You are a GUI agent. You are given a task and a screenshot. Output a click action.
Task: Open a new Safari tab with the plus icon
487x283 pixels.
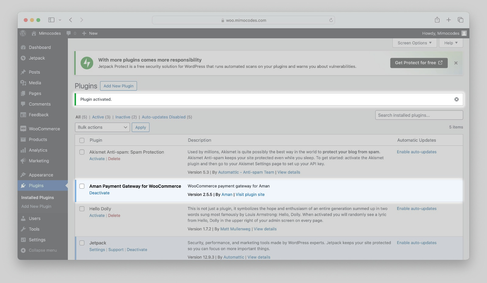pos(449,20)
